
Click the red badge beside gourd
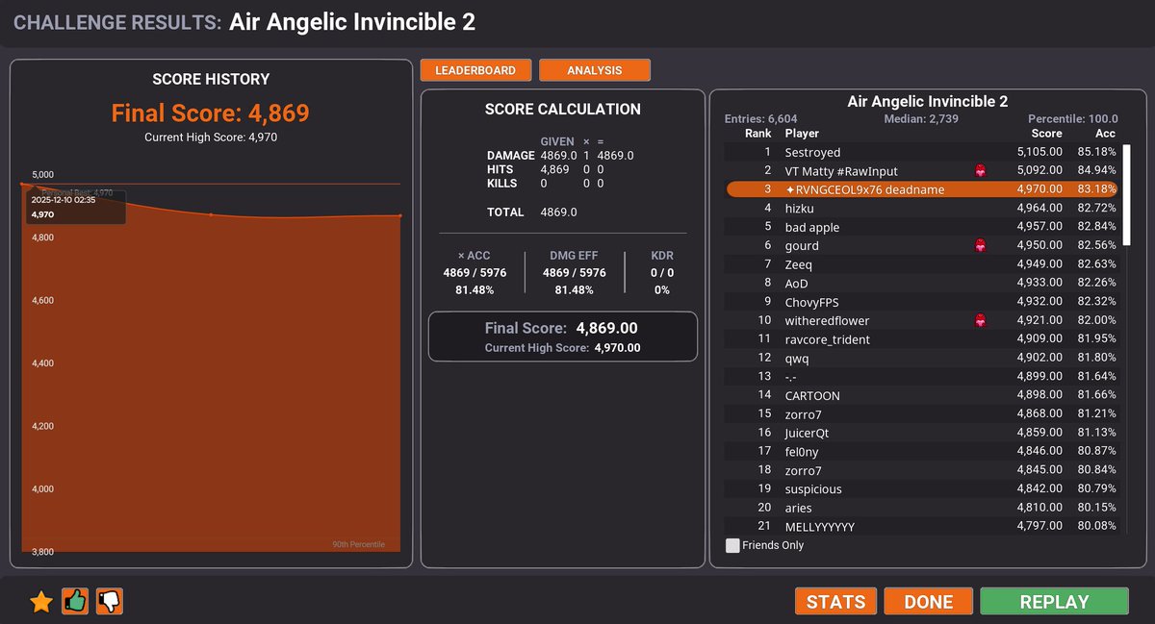980,246
